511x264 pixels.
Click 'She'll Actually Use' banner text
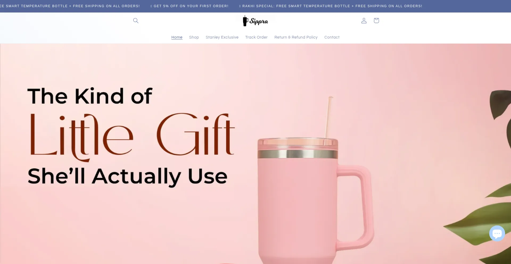point(128,176)
